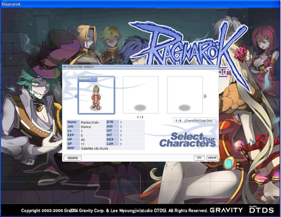Choose the empty third character slot
The image size is (281, 217).
click(x=185, y=95)
